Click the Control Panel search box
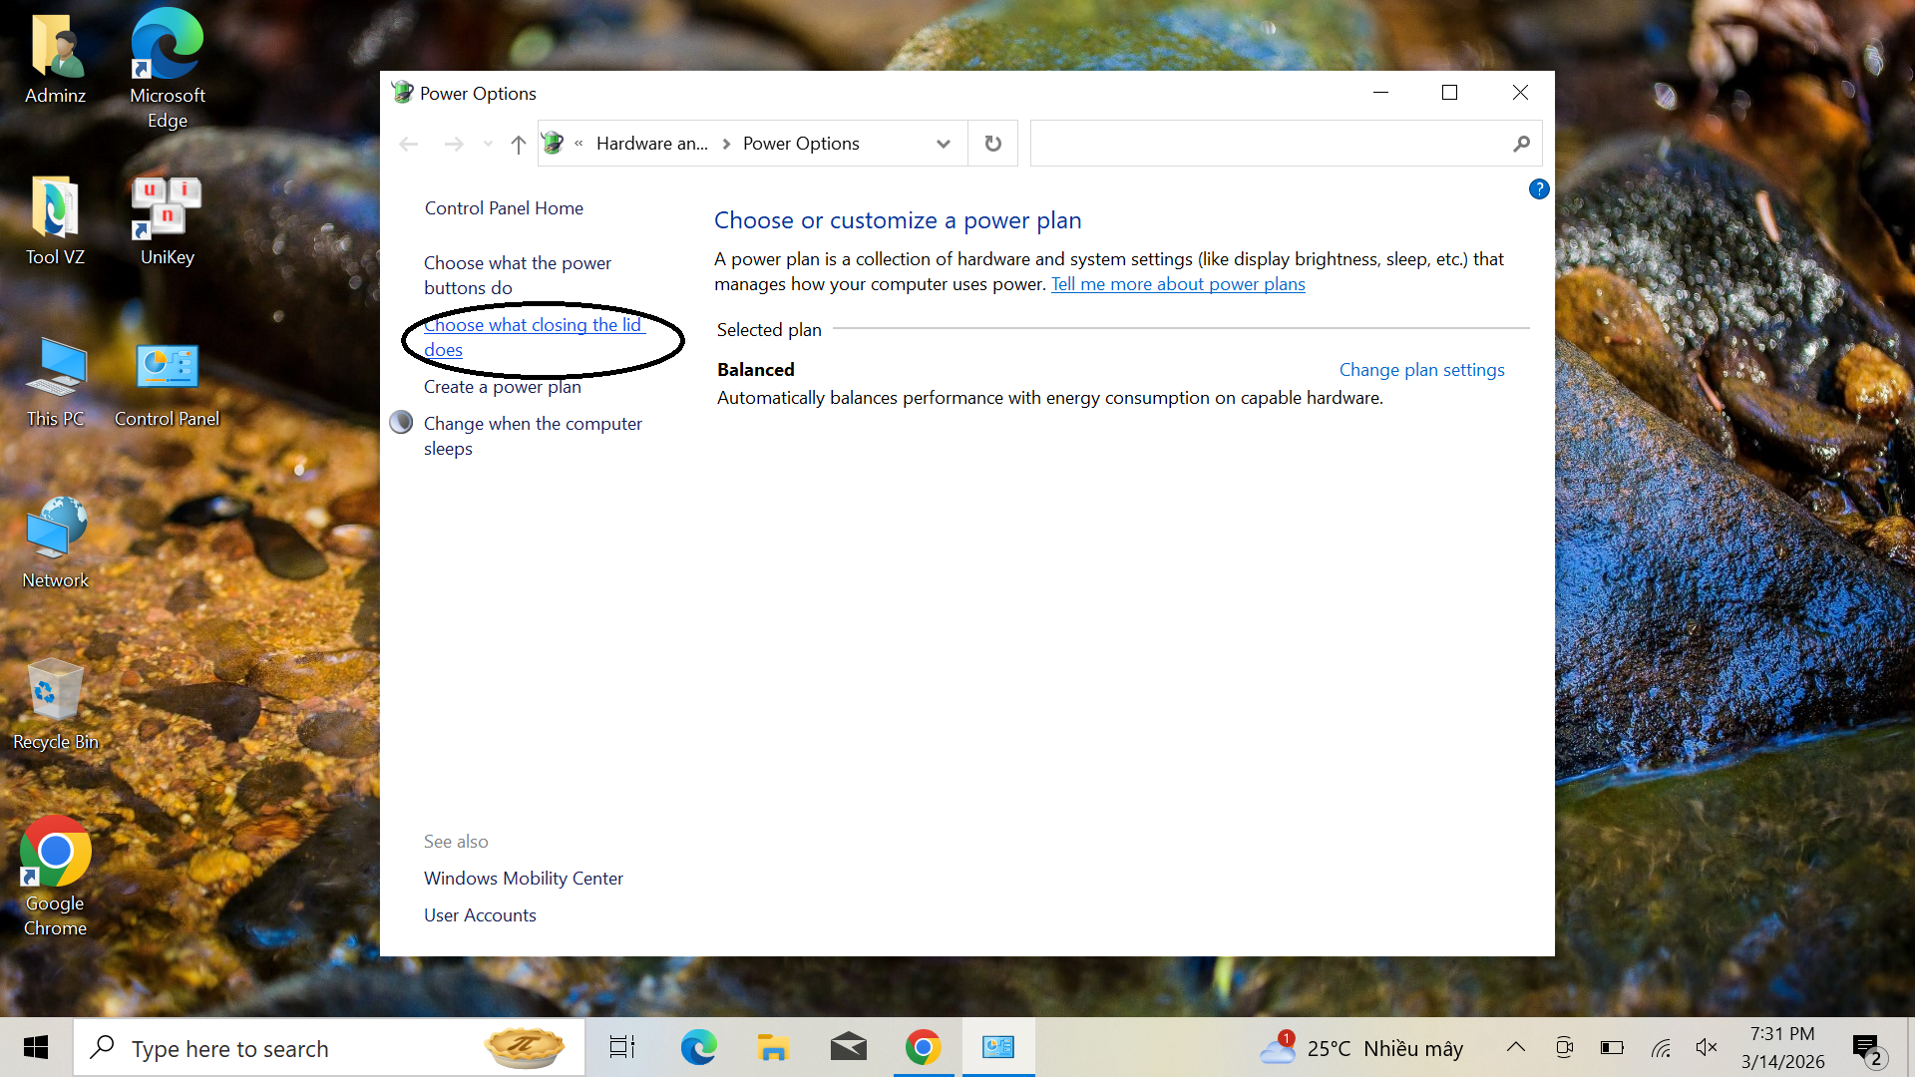 click(1267, 144)
